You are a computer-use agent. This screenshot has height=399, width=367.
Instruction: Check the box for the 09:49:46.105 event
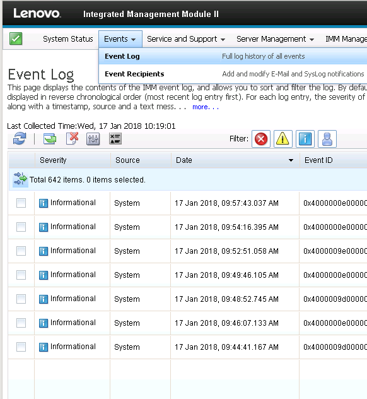point(21,275)
